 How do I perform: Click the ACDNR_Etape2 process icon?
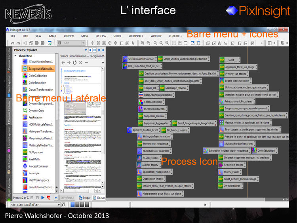coord(149,165)
